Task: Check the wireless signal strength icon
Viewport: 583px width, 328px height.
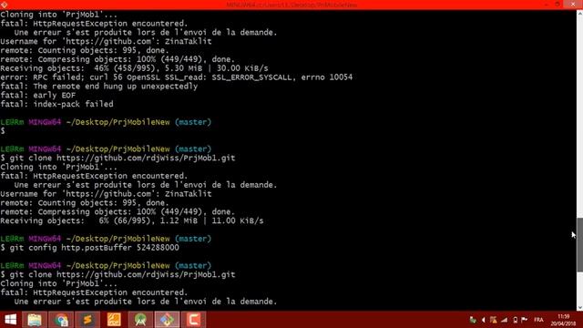Action: [505, 320]
